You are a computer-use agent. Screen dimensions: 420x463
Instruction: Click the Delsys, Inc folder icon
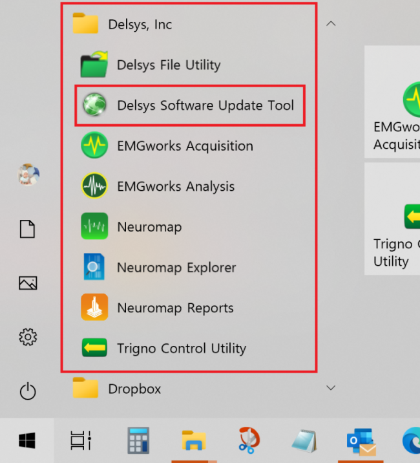coord(85,23)
